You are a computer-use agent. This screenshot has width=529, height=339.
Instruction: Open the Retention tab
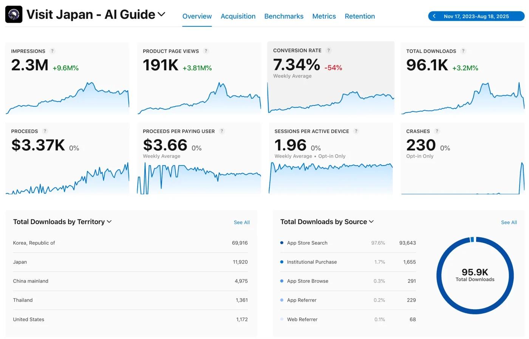[x=360, y=16]
